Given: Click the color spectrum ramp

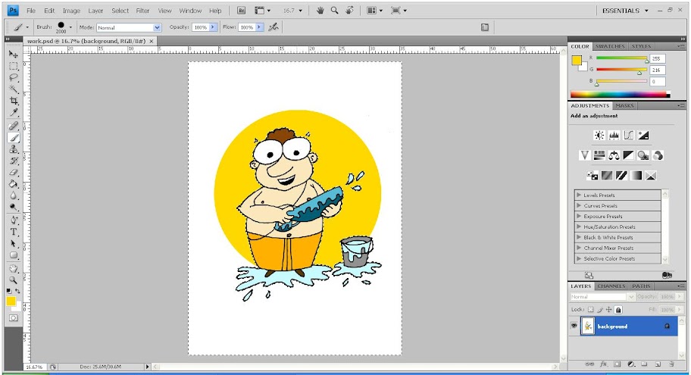Looking at the screenshot, I should tap(620, 94).
